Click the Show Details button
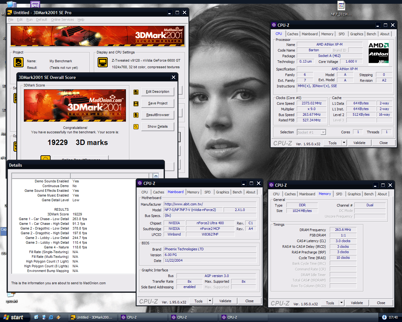Viewport: 402px width, 322px height. [158, 127]
